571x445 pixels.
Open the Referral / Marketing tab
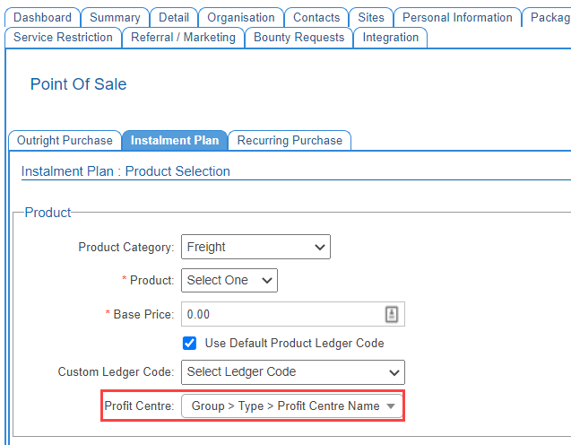183,38
